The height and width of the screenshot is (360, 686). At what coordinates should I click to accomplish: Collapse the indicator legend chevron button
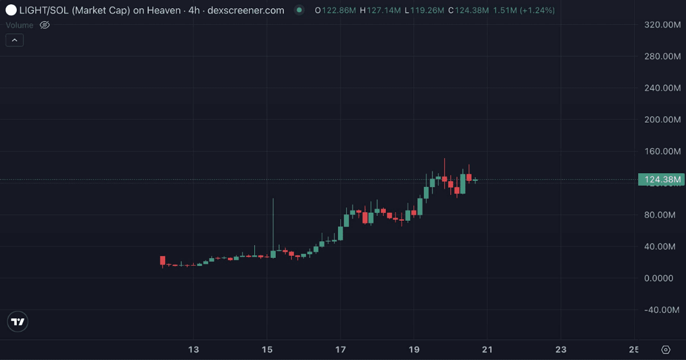click(x=15, y=40)
